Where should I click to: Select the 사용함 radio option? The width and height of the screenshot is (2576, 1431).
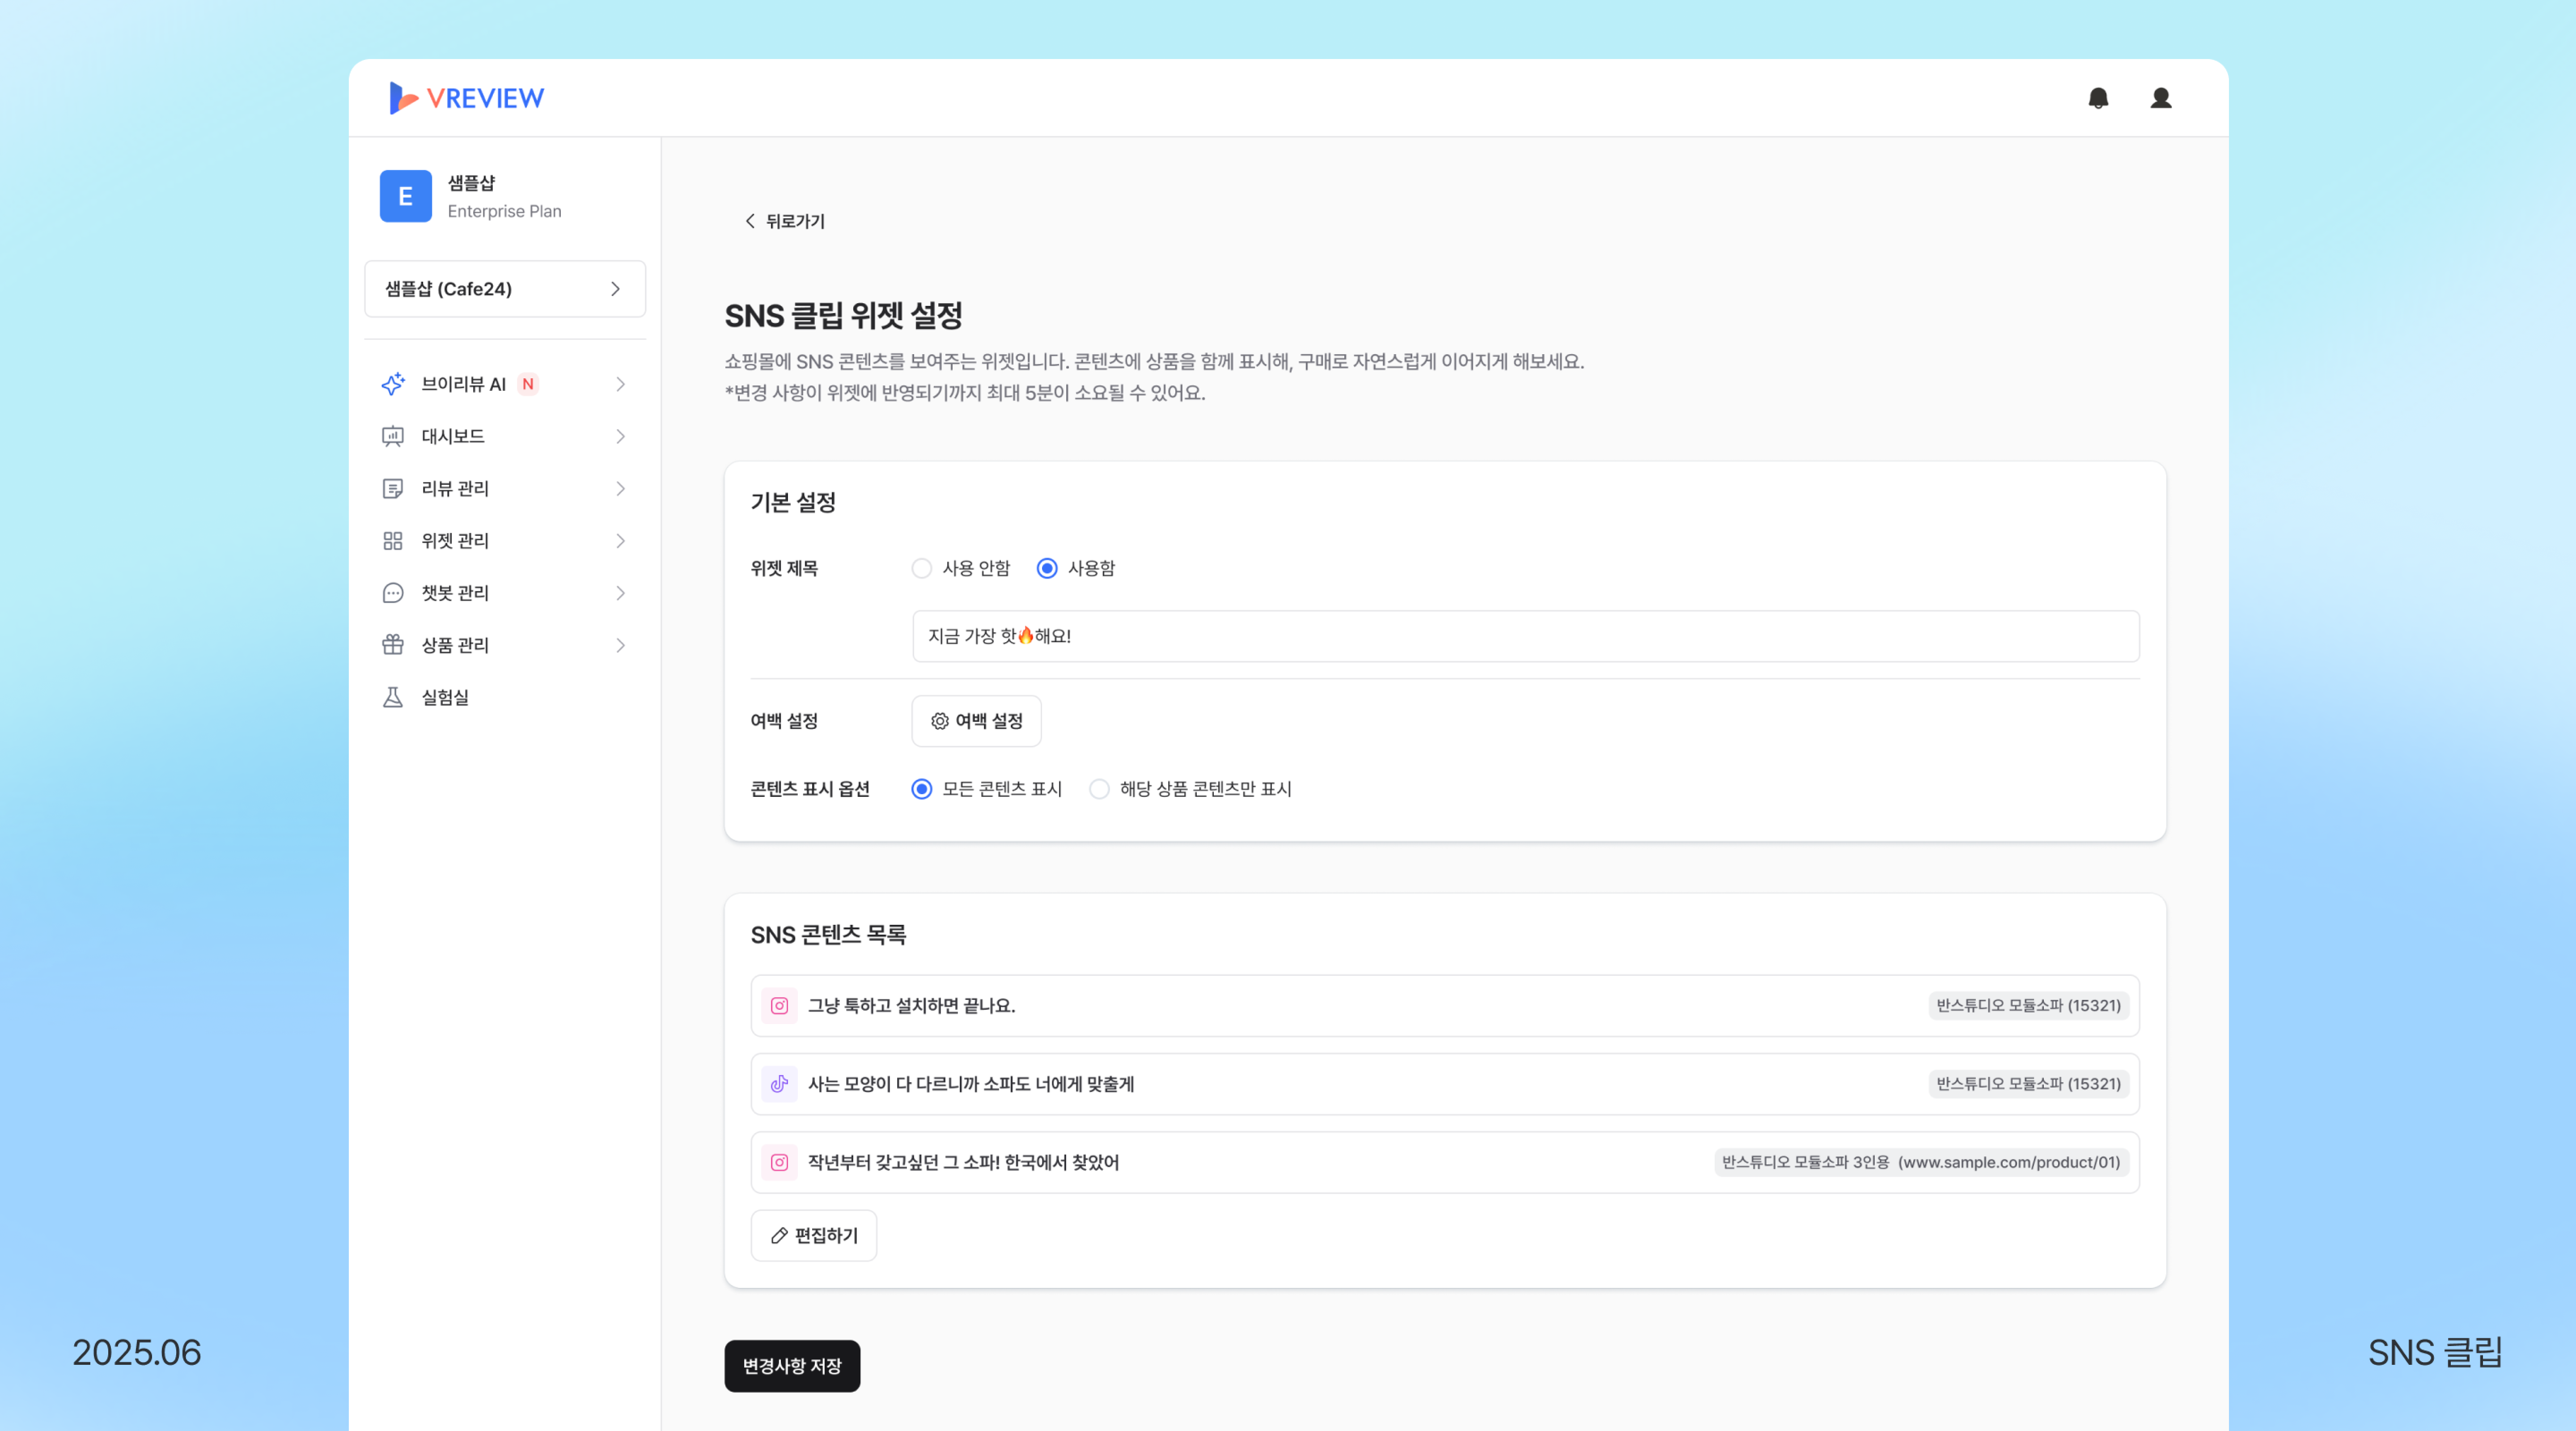coord(1047,568)
